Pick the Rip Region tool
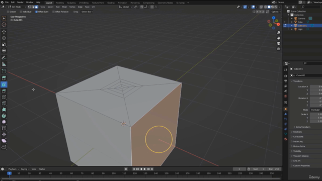Screen dimensions: 322x181 (x=4, y=147)
